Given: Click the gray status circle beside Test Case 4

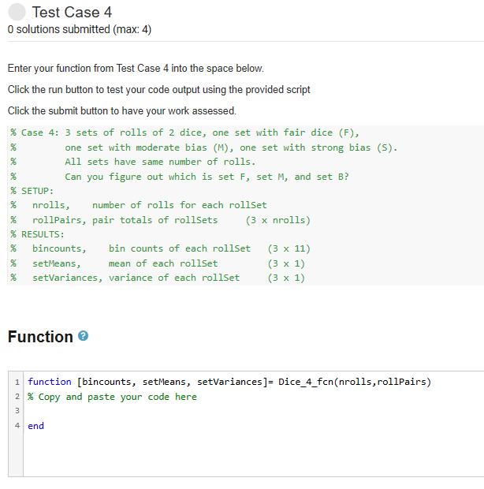Looking at the screenshot, I should (x=17, y=12).
